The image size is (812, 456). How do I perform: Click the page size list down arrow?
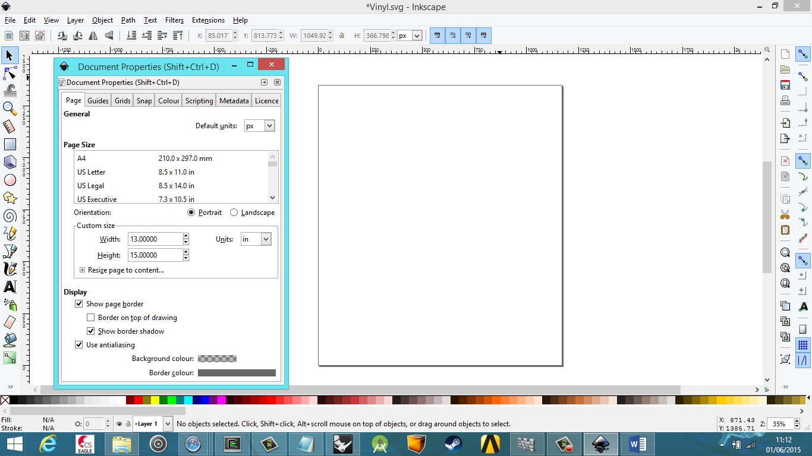point(273,198)
